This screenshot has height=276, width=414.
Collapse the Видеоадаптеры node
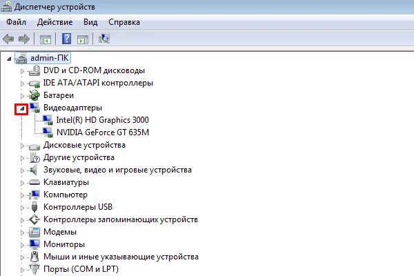[22, 108]
